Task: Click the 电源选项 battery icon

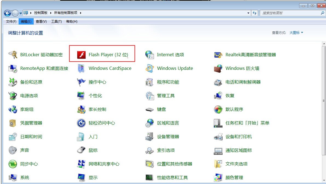Action: tap(13, 96)
